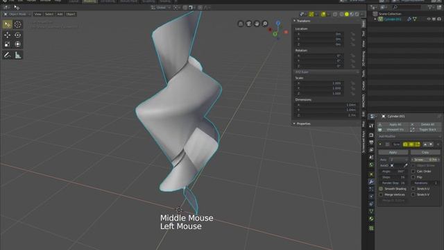Toggle Merge Vertices checkbox
The width and height of the screenshot is (444, 250).
[381, 194]
